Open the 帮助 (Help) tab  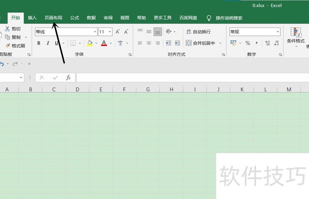click(x=141, y=18)
